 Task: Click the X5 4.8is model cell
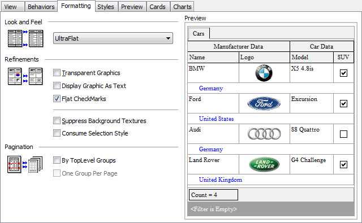coord(312,73)
